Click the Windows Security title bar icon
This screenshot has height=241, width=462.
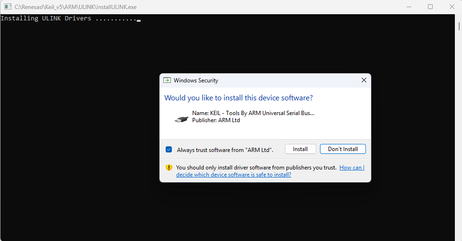[x=167, y=80]
